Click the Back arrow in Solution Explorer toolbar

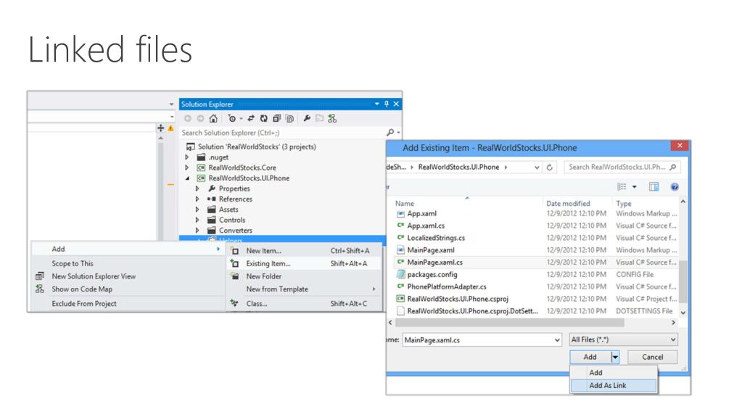[188, 118]
